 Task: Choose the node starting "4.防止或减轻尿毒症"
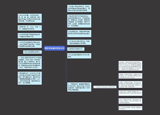point(79,56)
